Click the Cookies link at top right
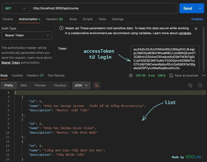Screen dimensions: 207x162 pyautogui.click(x=197, y=19)
